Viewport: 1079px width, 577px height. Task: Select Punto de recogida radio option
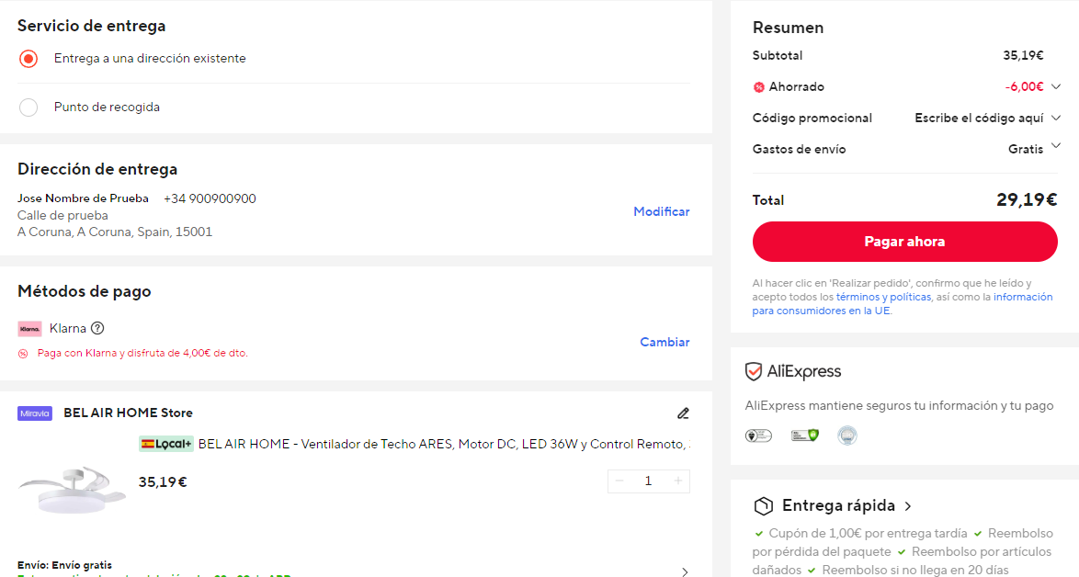28,107
